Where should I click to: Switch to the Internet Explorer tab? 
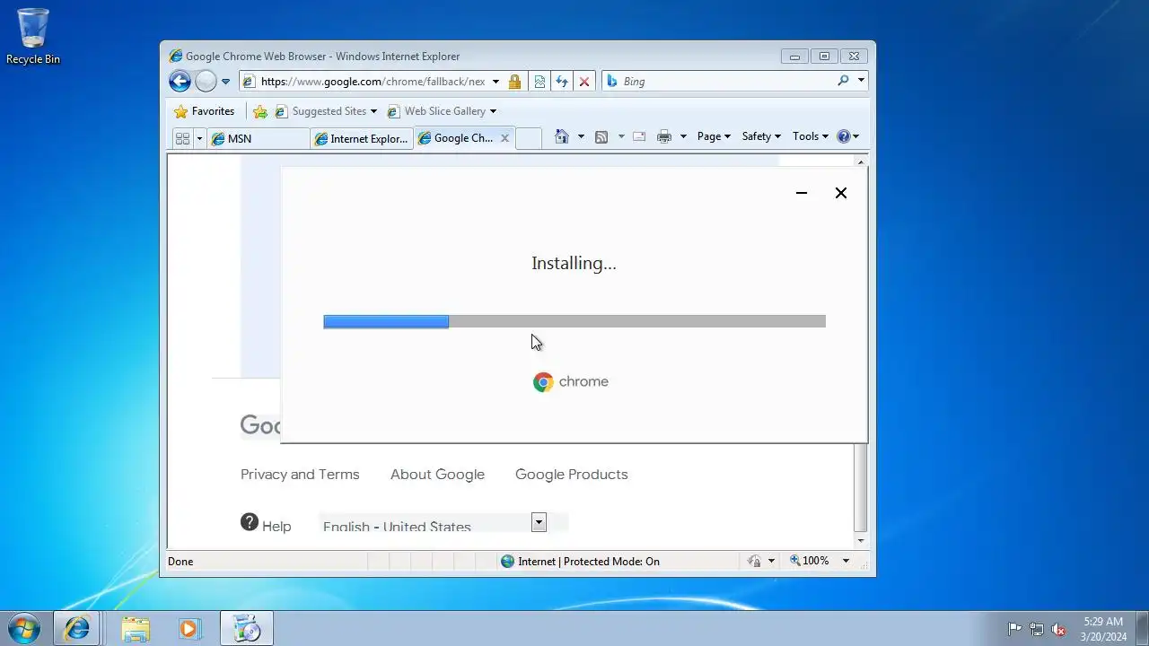362,138
